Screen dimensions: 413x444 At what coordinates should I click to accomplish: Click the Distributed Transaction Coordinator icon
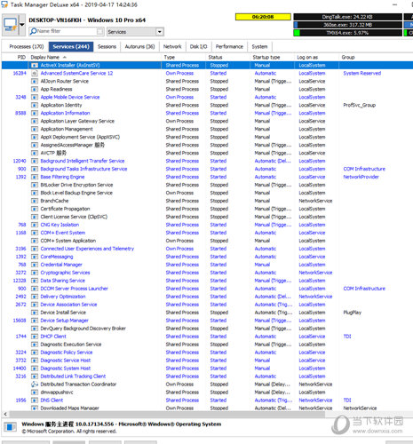[35, 385]
